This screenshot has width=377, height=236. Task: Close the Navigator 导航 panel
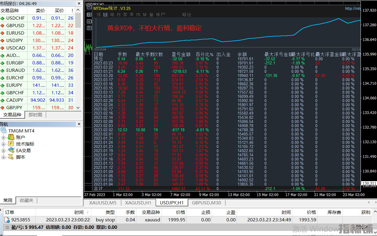tap(79, 124)
